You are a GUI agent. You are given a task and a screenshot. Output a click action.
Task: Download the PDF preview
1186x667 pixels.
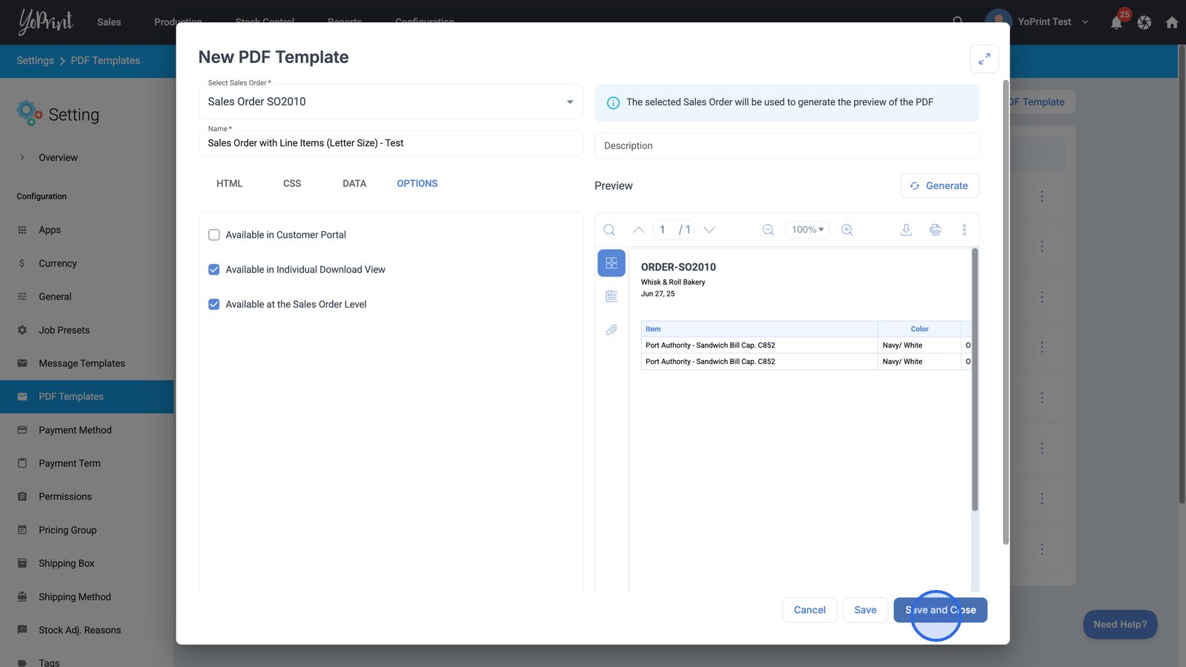click(906, 230)
